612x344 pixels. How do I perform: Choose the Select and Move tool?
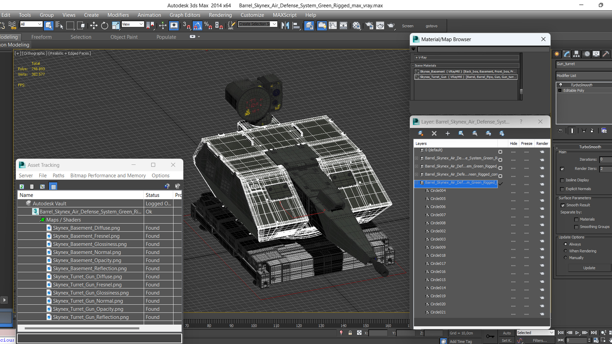pos(94,25)
